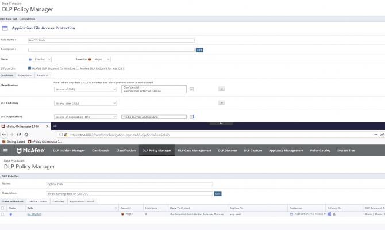
Task: Open DLP Discover menu item
Action: (228, 151)
